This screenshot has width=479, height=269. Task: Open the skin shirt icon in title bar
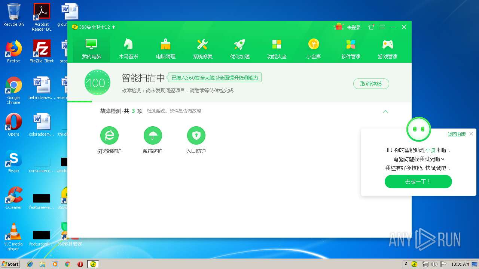coord(371,27)
